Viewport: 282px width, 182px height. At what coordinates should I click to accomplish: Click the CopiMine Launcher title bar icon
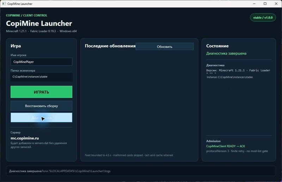pos(4,4)
